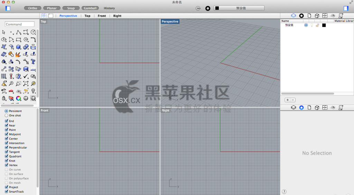Choose the Rectangle tool

(19, 40)
